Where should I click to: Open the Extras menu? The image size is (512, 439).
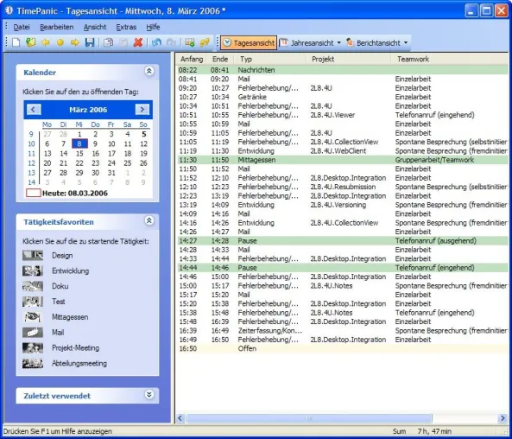126,27
